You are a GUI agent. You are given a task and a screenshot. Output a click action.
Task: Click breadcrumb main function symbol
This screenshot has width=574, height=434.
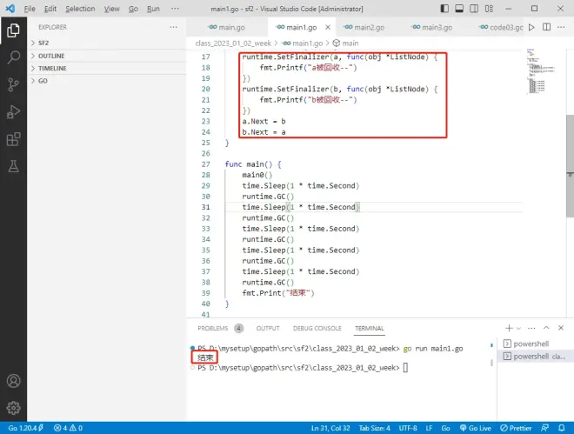(x=345, y=43)
